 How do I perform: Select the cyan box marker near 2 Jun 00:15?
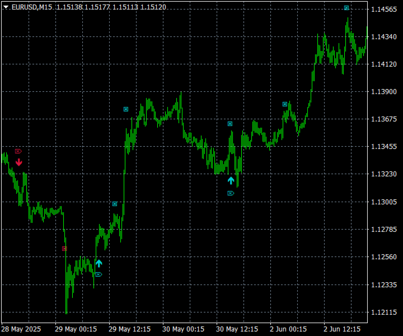pos(285,104)
